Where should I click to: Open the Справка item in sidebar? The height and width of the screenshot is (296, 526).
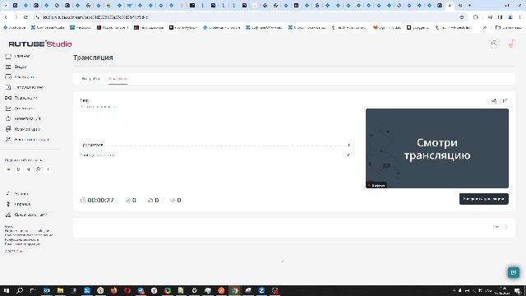click(x=18, y=204)
